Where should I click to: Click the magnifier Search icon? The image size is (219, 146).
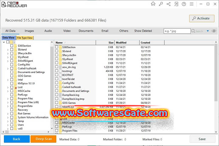point(193,31)
